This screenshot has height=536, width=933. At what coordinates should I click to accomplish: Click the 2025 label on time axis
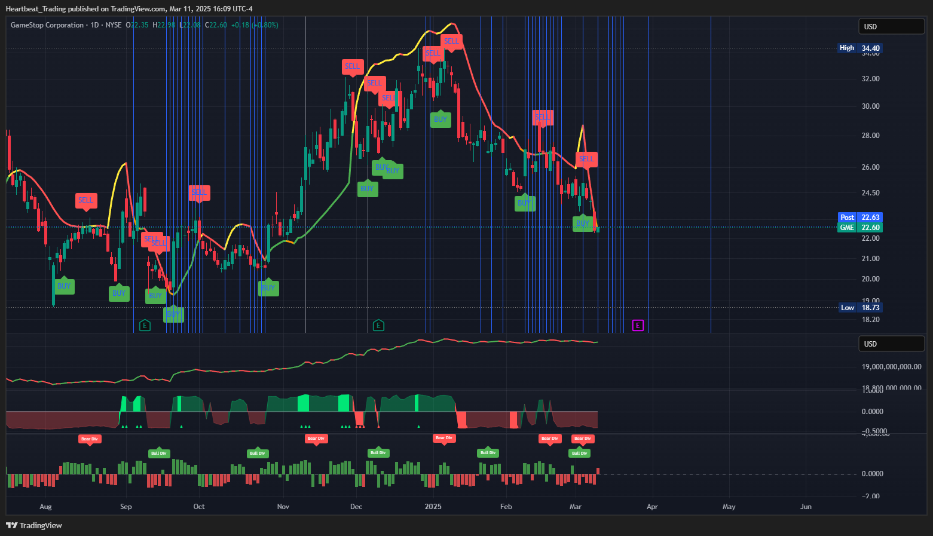click(x=433, y=507)
